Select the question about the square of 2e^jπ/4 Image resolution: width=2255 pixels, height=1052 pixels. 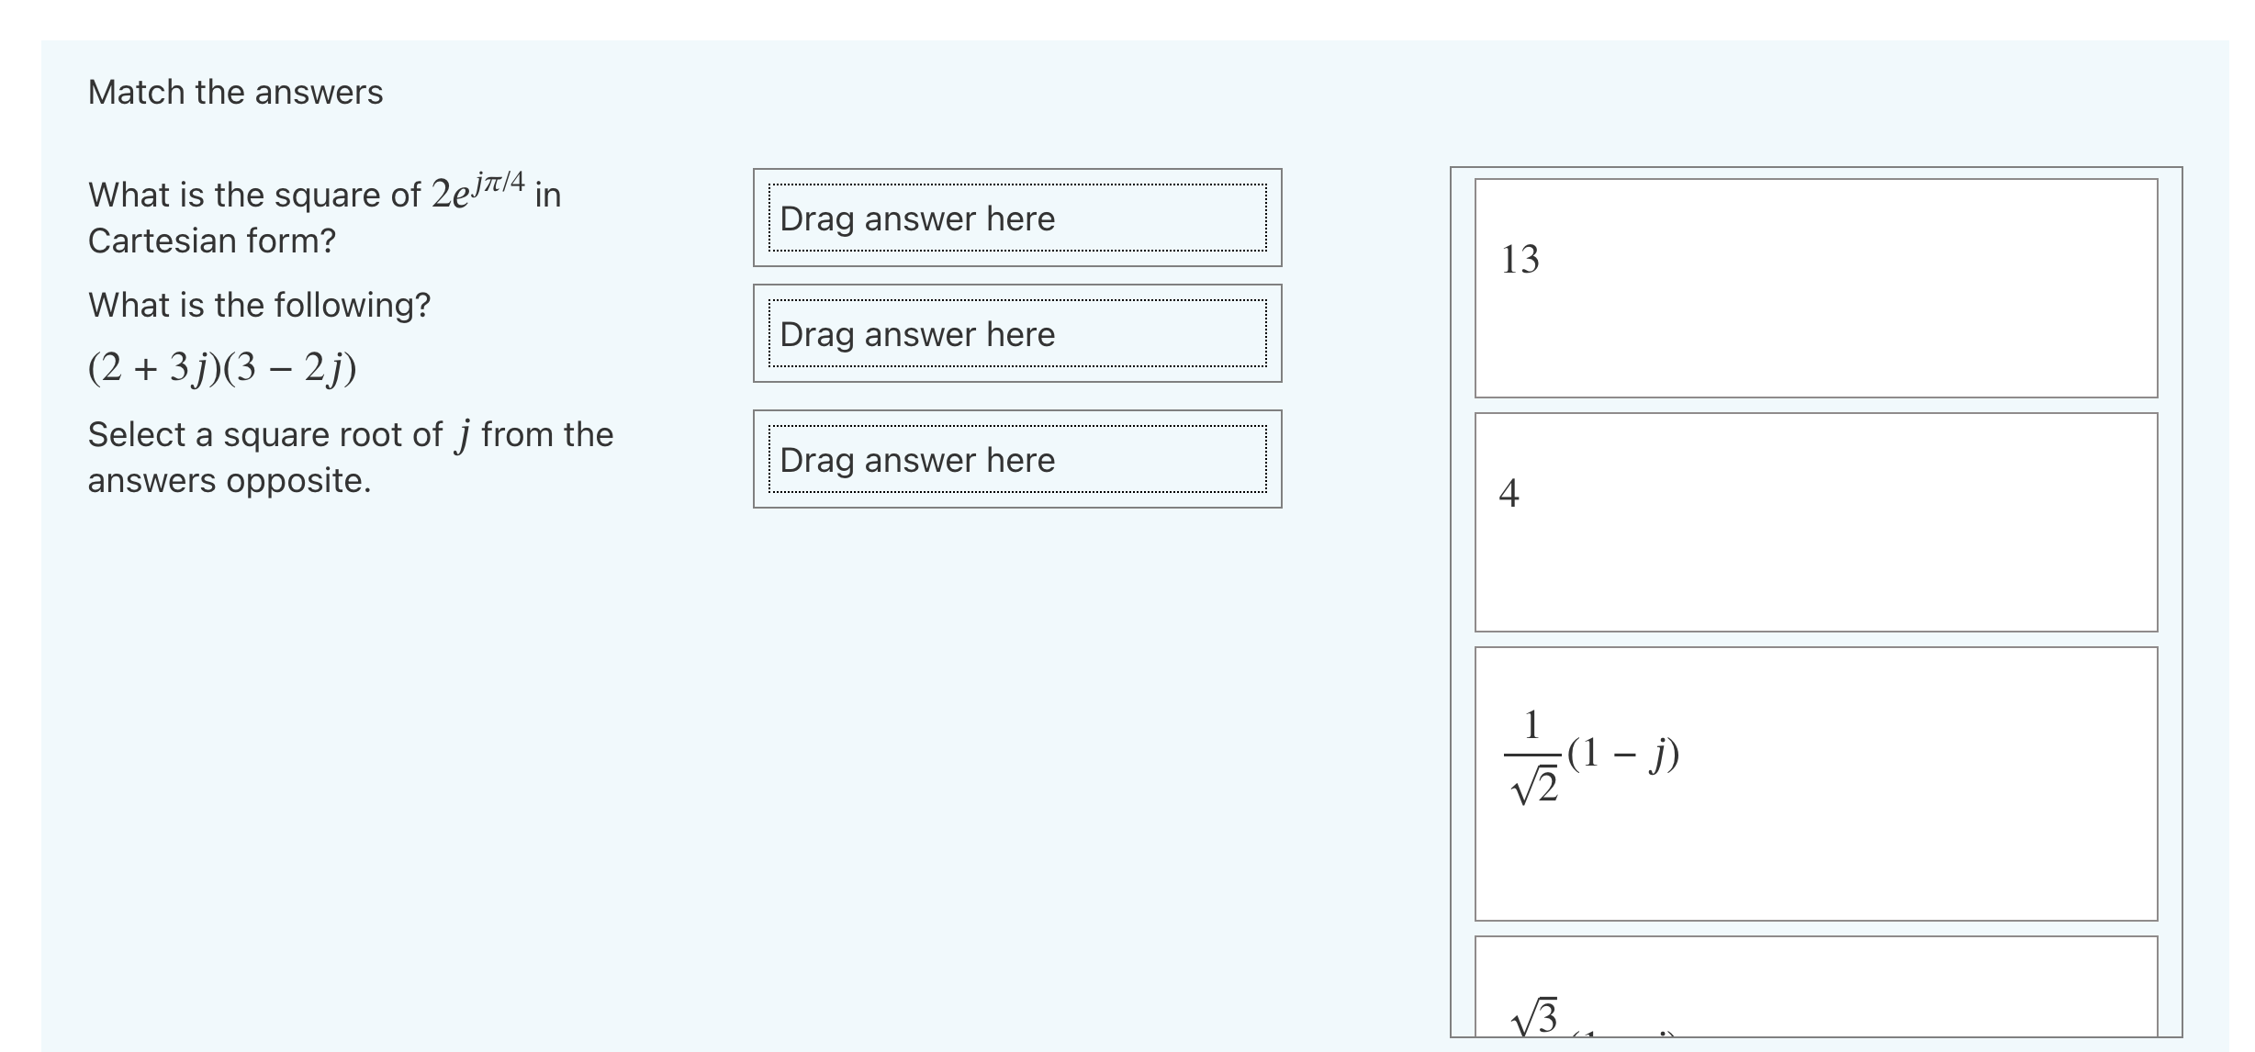321,193
